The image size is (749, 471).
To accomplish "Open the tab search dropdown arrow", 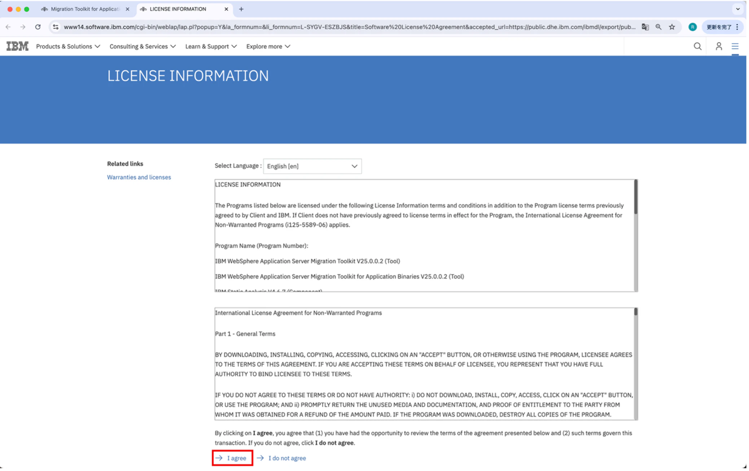I will click(x=738, y=9).
